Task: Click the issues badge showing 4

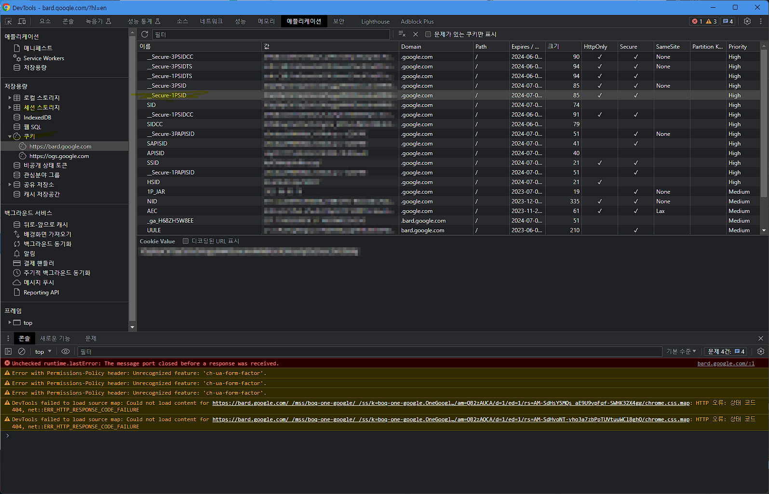Action: pyautogui.click(x=728, y=21)
